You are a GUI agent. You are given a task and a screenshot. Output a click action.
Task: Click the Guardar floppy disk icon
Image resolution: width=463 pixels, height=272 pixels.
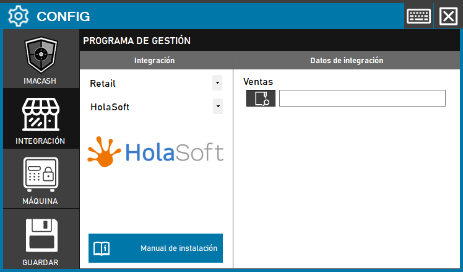point(41,235)
